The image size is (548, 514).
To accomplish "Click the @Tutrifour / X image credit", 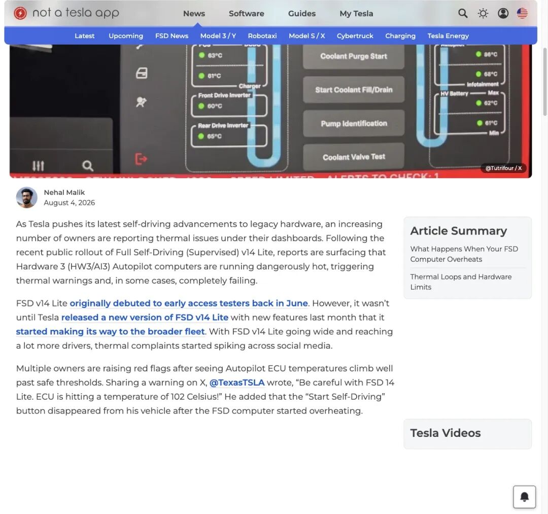I will (x=503, y=168).
